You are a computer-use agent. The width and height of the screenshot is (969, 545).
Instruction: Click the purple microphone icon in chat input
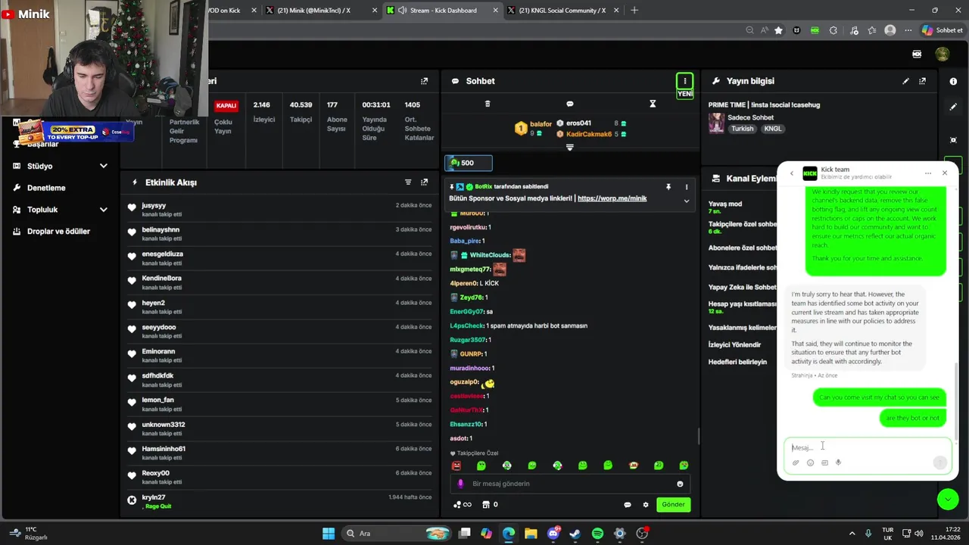tap(460, 484)
